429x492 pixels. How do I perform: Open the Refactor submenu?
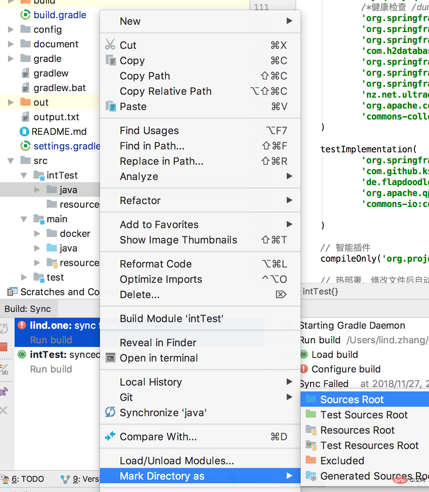coord(200,200)
